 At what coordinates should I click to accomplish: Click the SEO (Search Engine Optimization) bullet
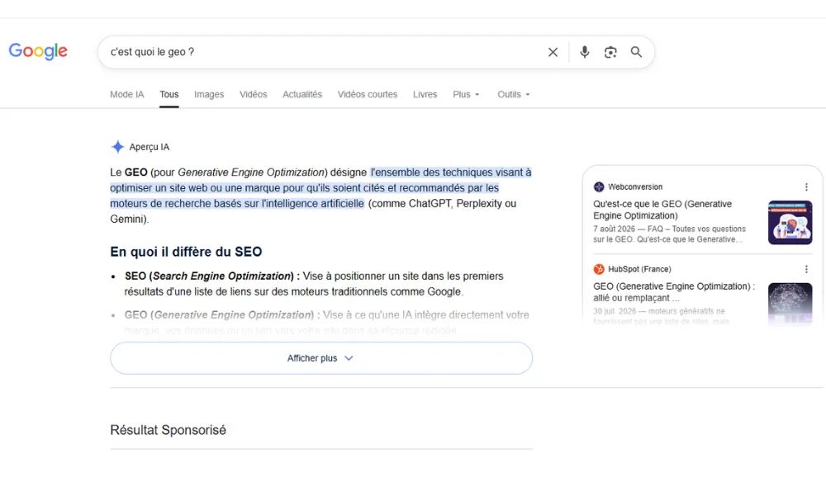coord(314,284)
